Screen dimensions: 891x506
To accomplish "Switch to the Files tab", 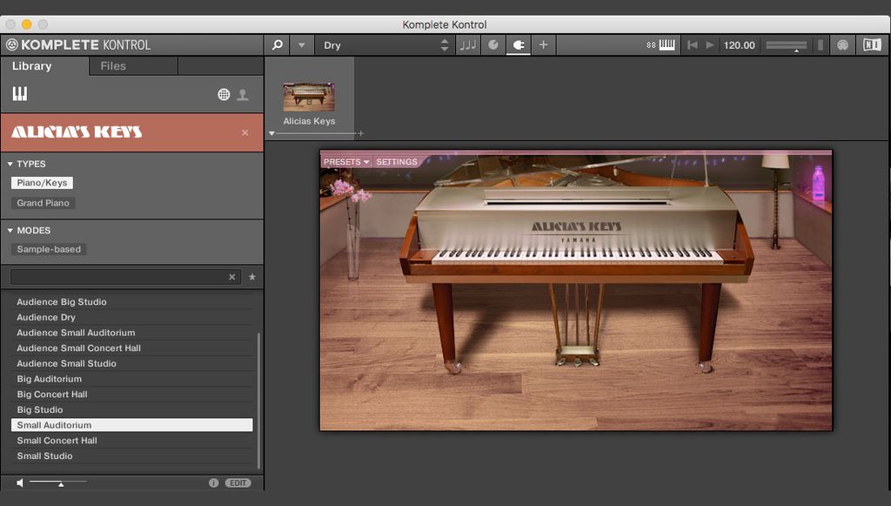I will pos(113,66).
